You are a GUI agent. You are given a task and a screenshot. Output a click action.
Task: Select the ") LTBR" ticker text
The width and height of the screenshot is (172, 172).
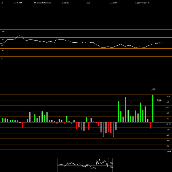pos(114,3)
